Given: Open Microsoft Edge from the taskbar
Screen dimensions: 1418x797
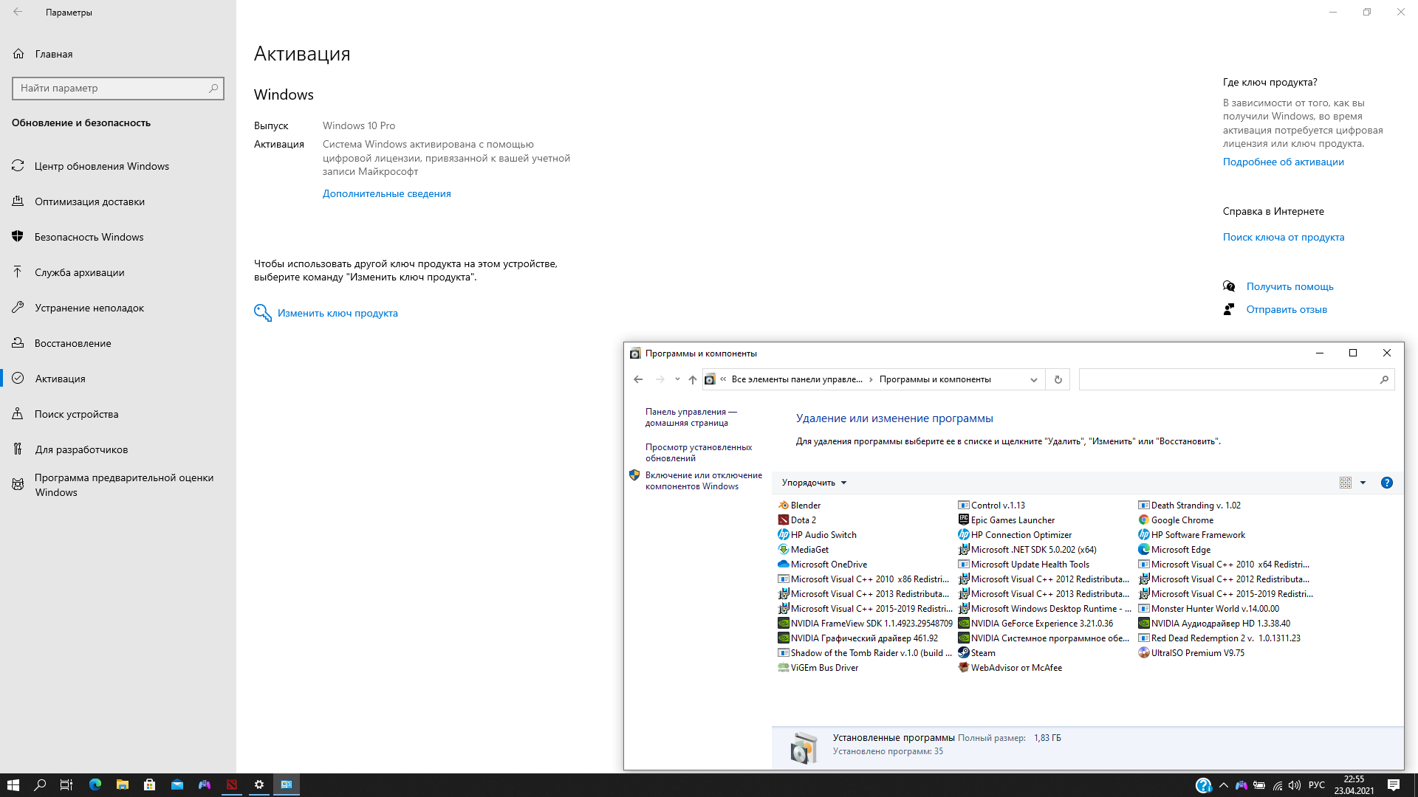Looking at the screenshot, I should 95,784.
